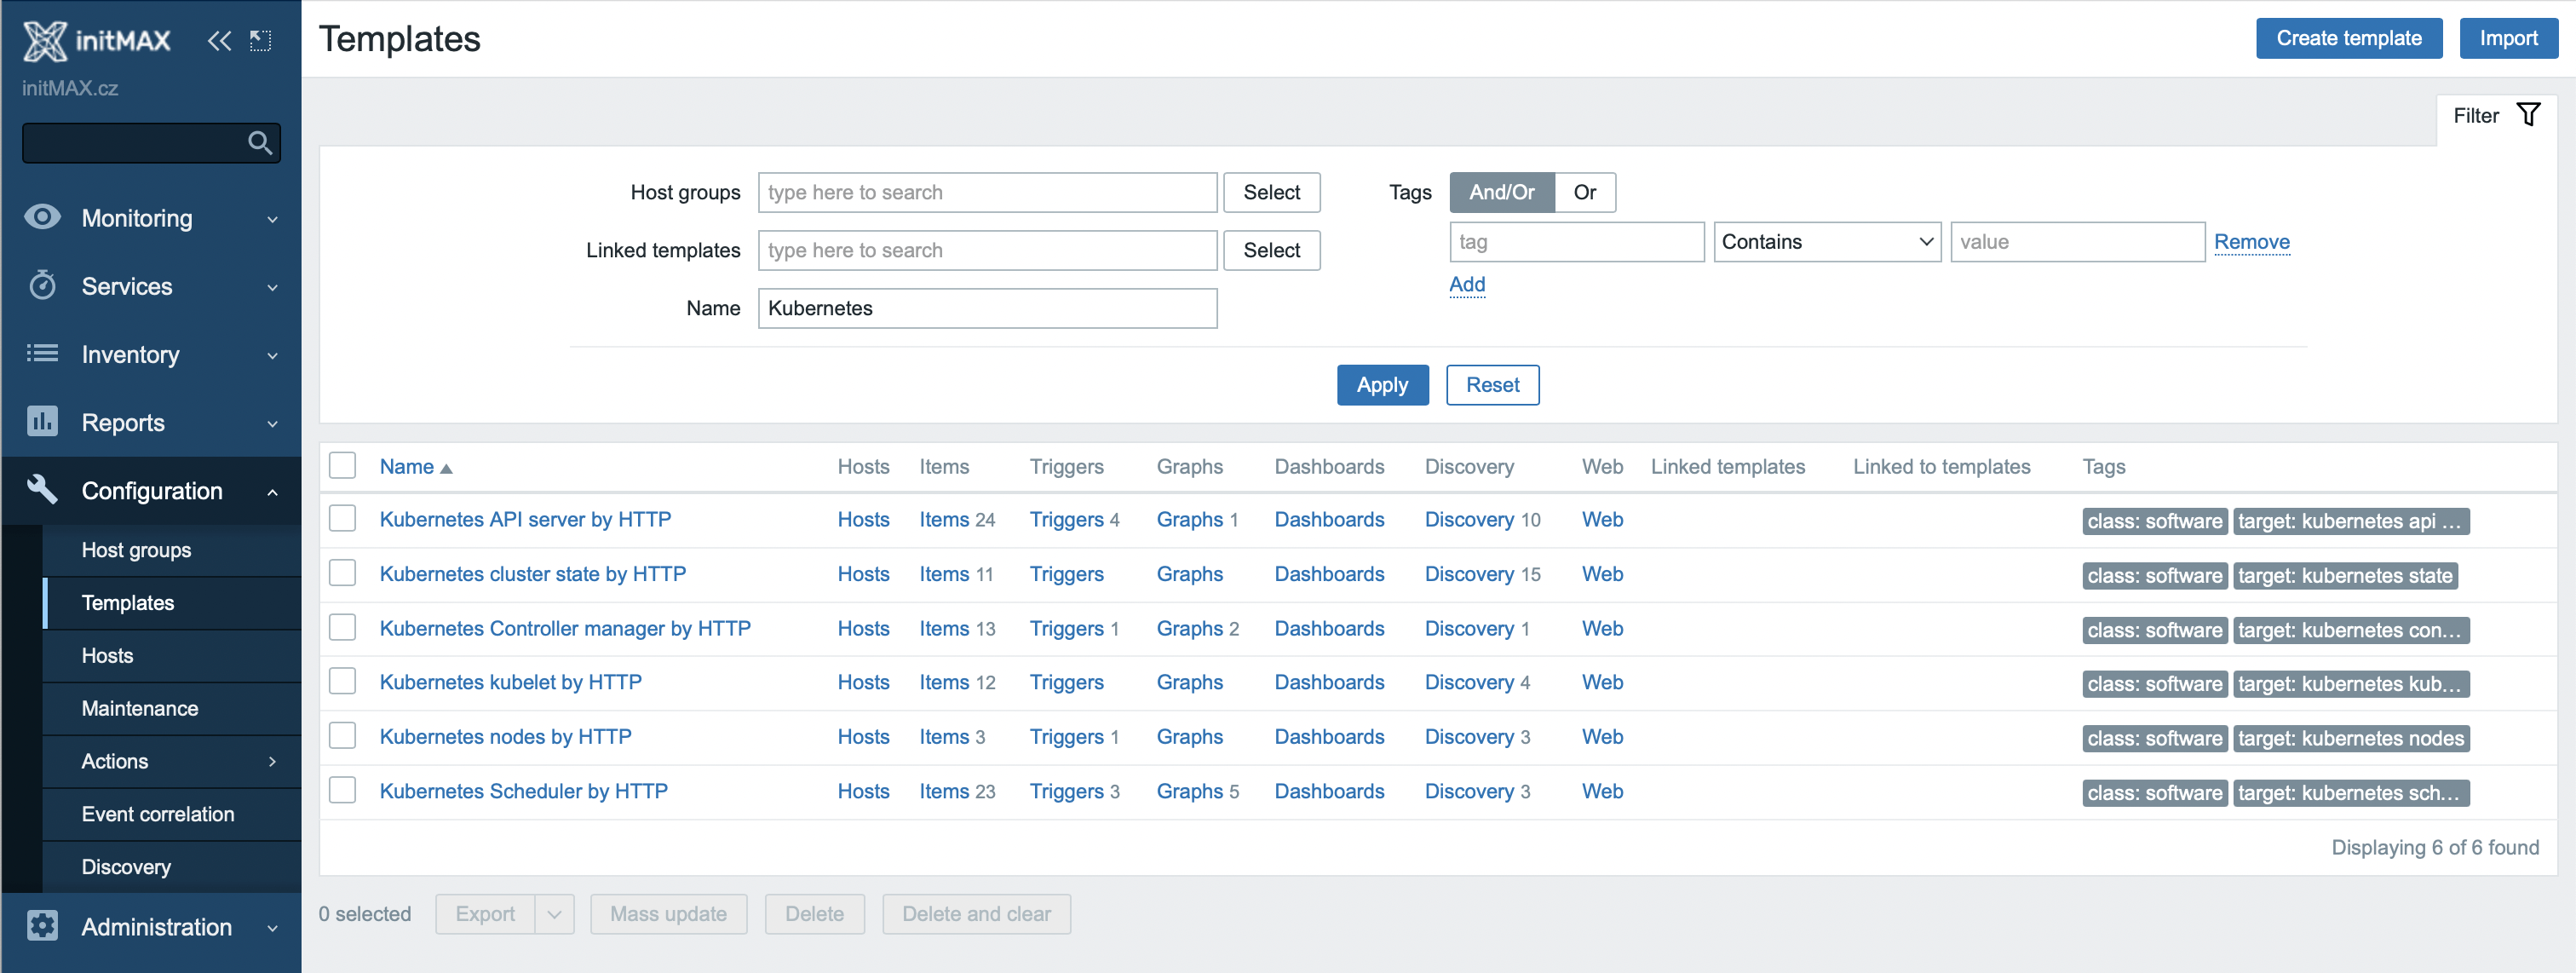
Task: Click the initMAX logo
Action: [97, 40]
